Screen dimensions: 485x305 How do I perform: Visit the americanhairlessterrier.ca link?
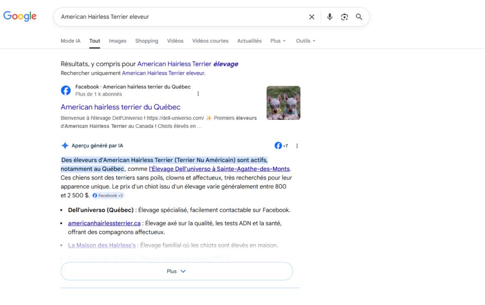(x=104, y=223)
